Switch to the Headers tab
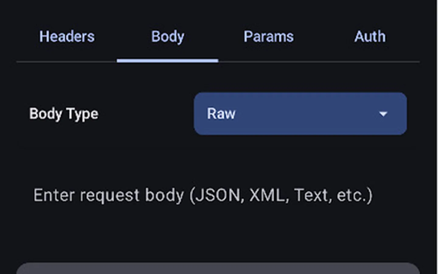The width and height of the screenshot is (438, 274). (67, 37)
